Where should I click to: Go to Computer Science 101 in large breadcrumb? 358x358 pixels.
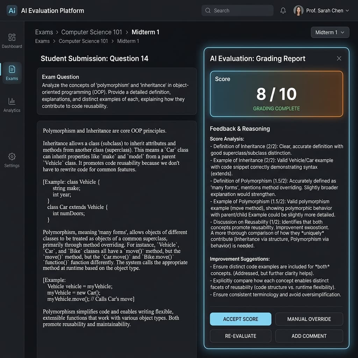pyautogui.click(x=92, y=32)
